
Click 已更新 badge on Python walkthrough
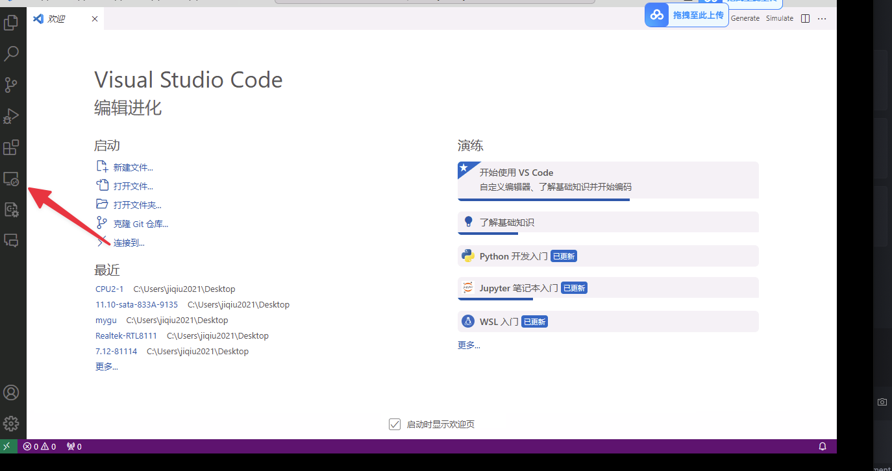(x=564, y=256)
